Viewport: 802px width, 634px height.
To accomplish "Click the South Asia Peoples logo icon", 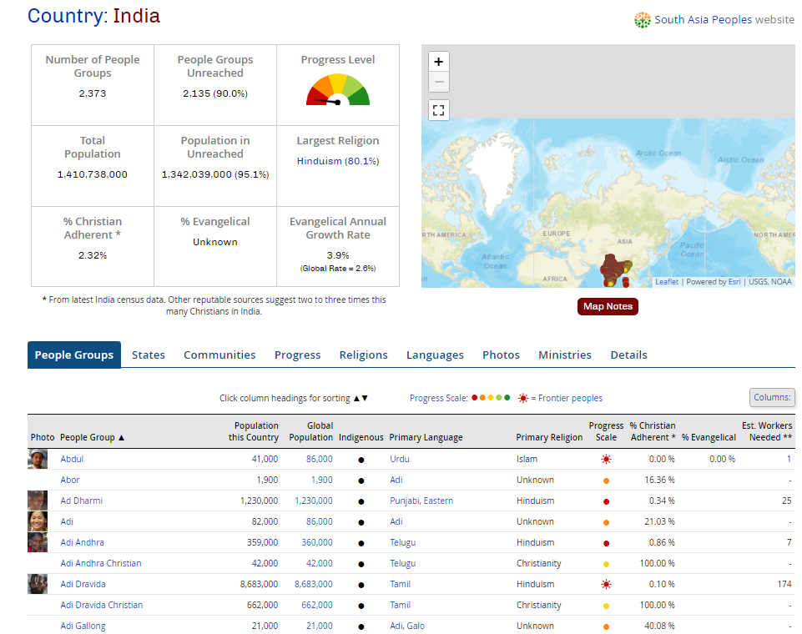I will pyautogui.click(x=642, y=20).
